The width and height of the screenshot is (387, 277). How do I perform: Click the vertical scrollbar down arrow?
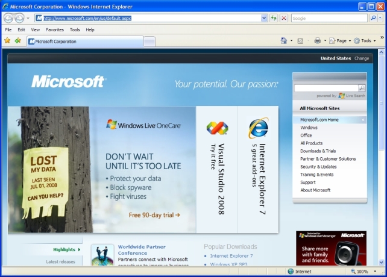point(382,263)
